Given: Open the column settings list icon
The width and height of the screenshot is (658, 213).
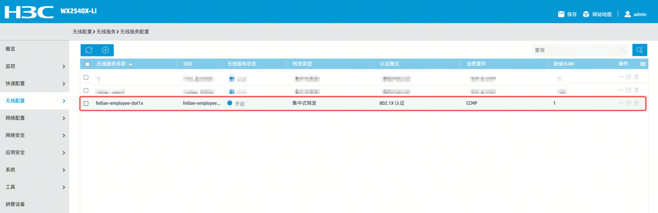Looking at the screenshot, I should pyautogui.click(x=643, y=64).
